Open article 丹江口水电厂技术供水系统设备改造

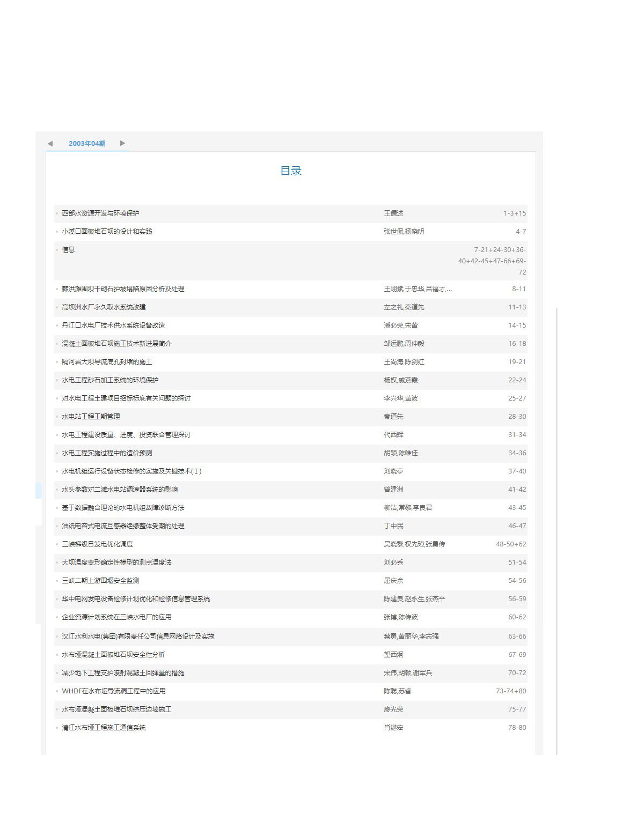[113, 325]
